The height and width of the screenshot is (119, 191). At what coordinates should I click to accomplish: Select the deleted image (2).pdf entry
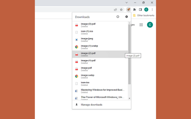tap(98, 54)
